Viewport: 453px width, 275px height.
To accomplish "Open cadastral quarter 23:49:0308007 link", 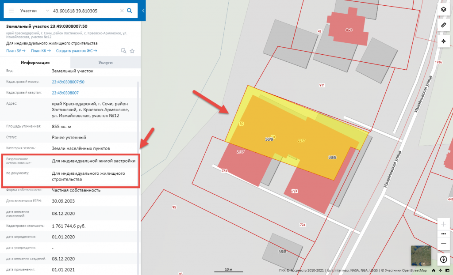I will click(65, 93).
